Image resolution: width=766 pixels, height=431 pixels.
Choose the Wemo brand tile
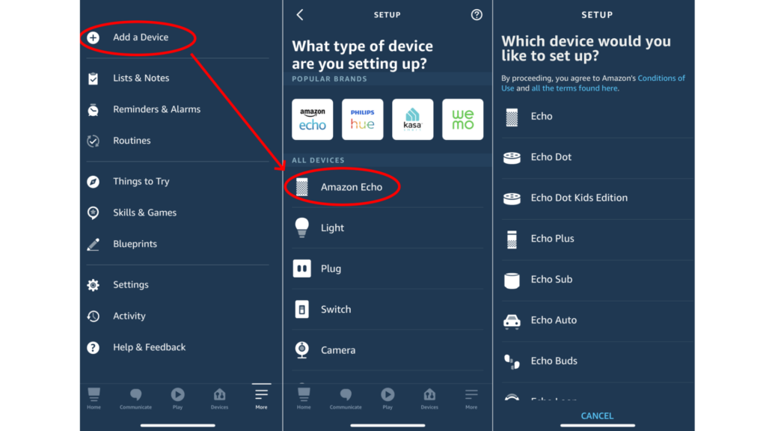(462, 119)
